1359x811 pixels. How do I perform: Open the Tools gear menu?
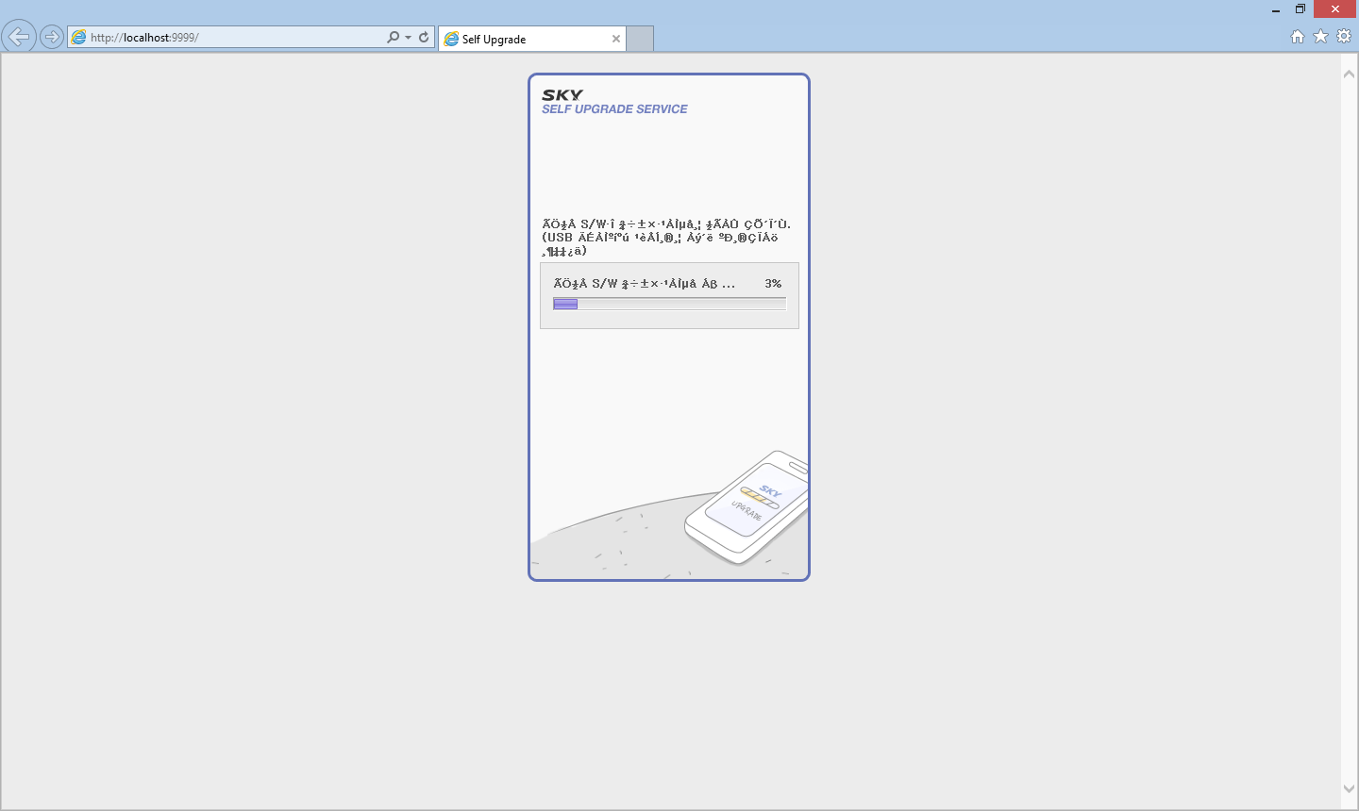[x=1344, y=37]
